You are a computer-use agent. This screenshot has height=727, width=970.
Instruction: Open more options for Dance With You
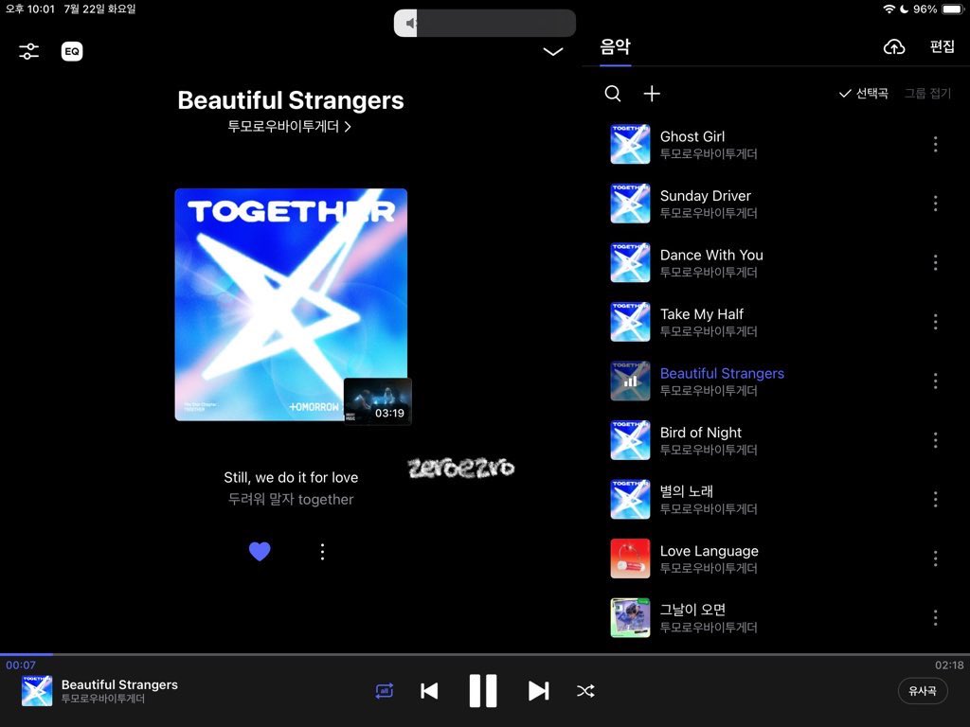[935, 263]
